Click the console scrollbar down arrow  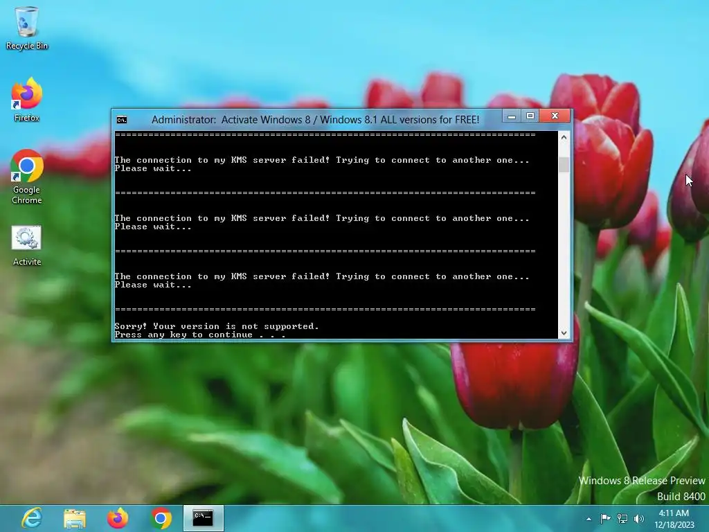(564, 333)
